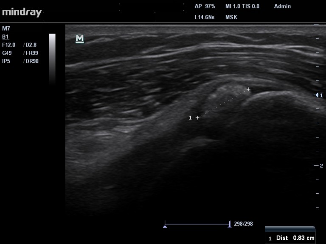
Task: Click the F12.0 frequency parameter
Action: [8, 45]
